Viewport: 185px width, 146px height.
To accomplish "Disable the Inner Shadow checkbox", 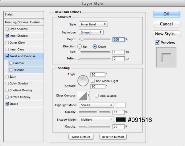I will coord(7,36).
